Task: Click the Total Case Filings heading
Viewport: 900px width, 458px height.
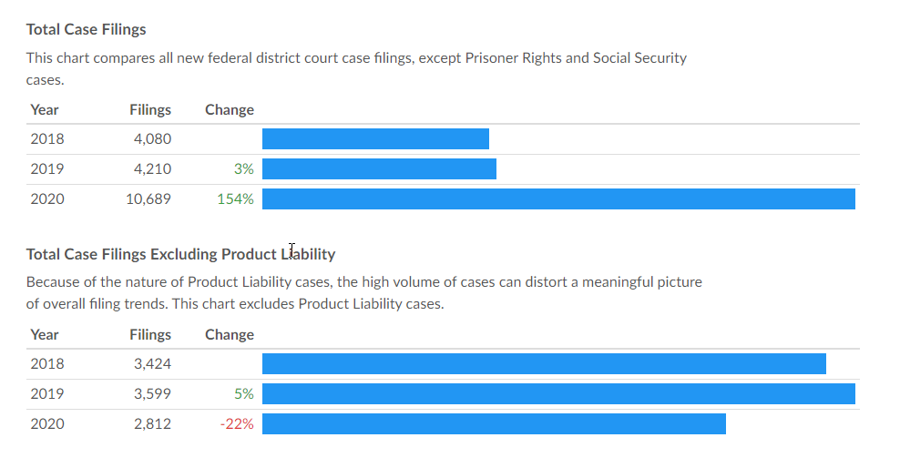Action: [87, 29]
